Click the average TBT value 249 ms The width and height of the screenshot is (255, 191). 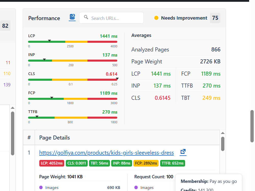pos(211,98)
